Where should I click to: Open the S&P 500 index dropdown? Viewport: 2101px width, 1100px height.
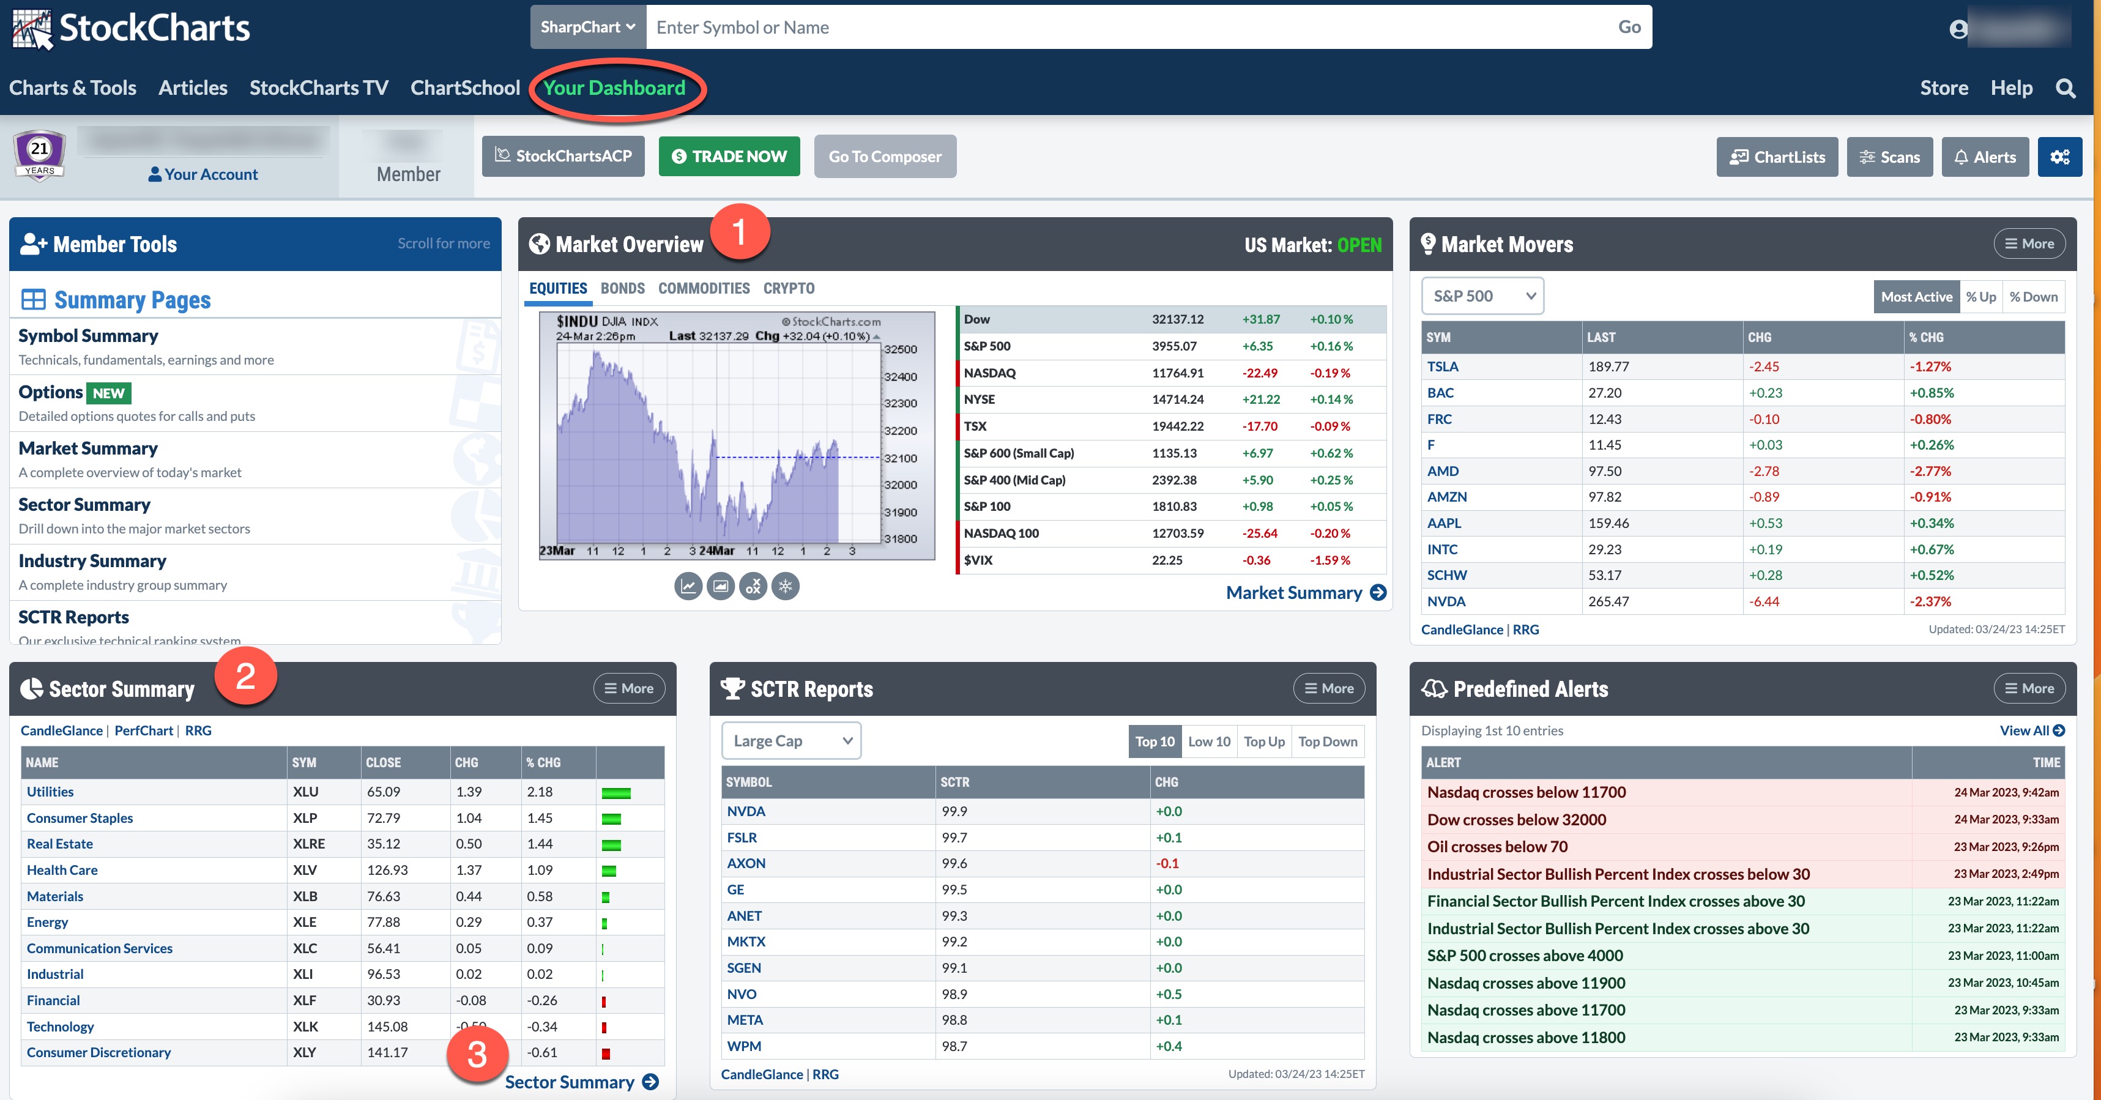pos(1482,296)
